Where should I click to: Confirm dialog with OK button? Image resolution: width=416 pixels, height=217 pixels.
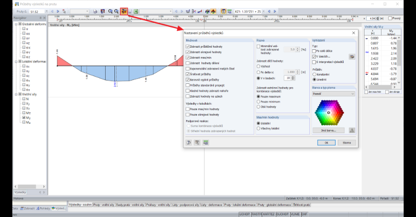pos(326,142)
